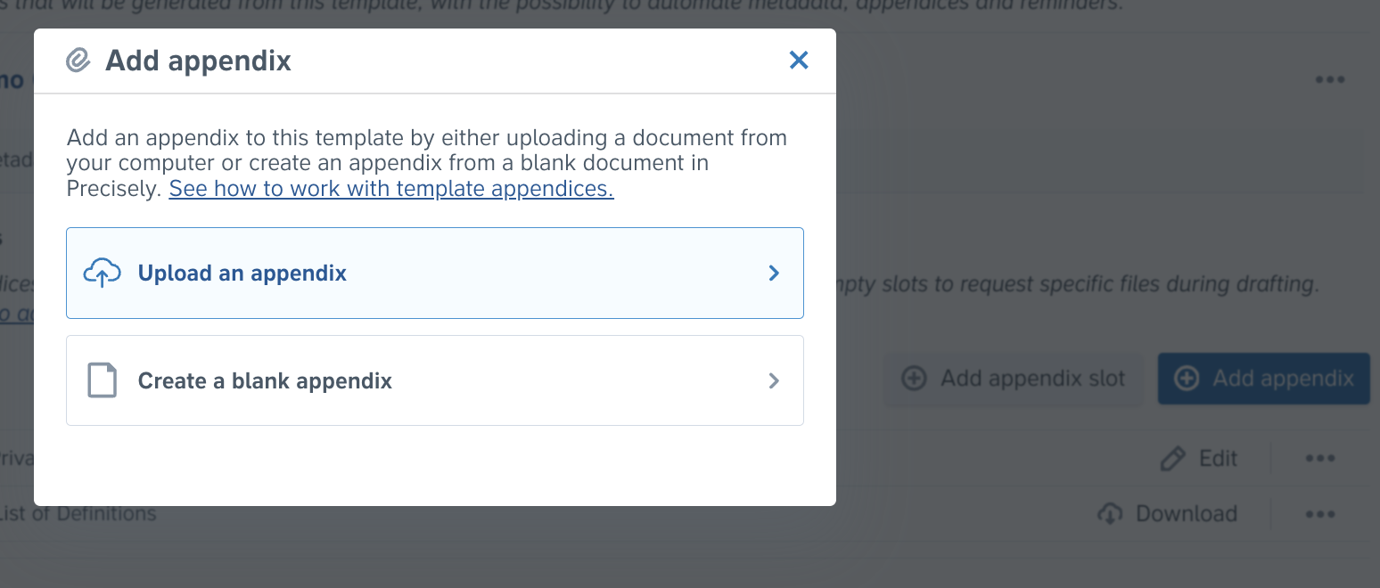This screenshot has width=1380, height=588.
Task: Click the cloud upload icon
Action: (103, 274)
